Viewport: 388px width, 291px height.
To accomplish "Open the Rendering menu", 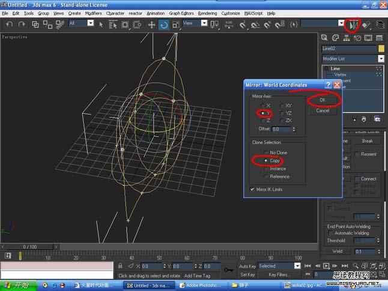I will coord(207,13).
